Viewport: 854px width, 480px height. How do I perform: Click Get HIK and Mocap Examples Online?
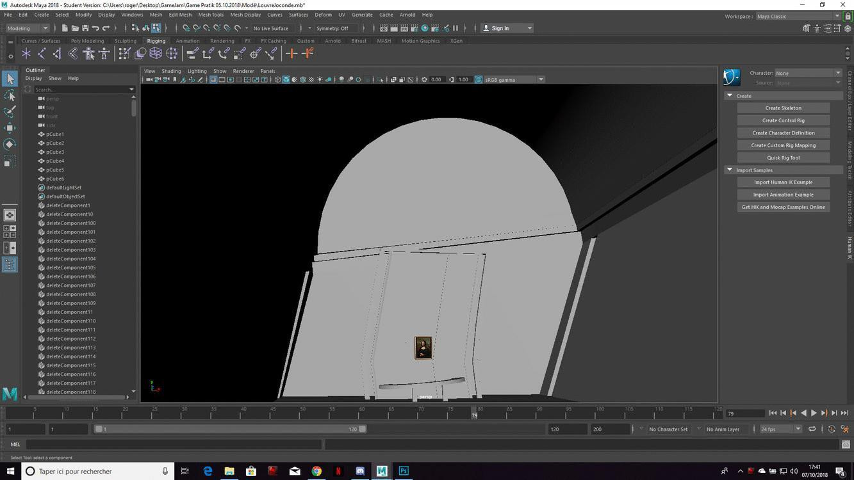pos(783,207)
